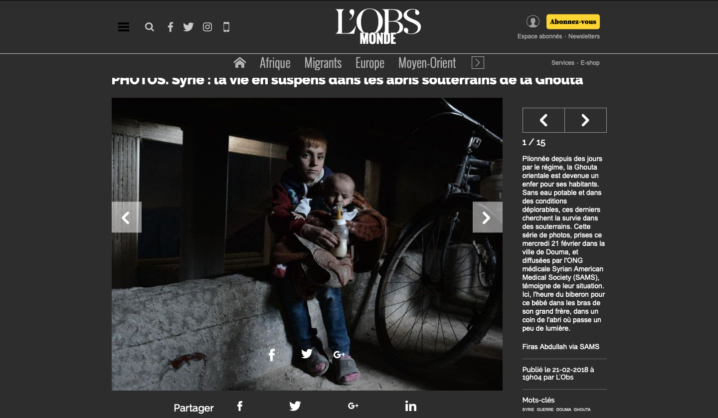Click the search magnifier icon
718x418 pixels.
150,27
